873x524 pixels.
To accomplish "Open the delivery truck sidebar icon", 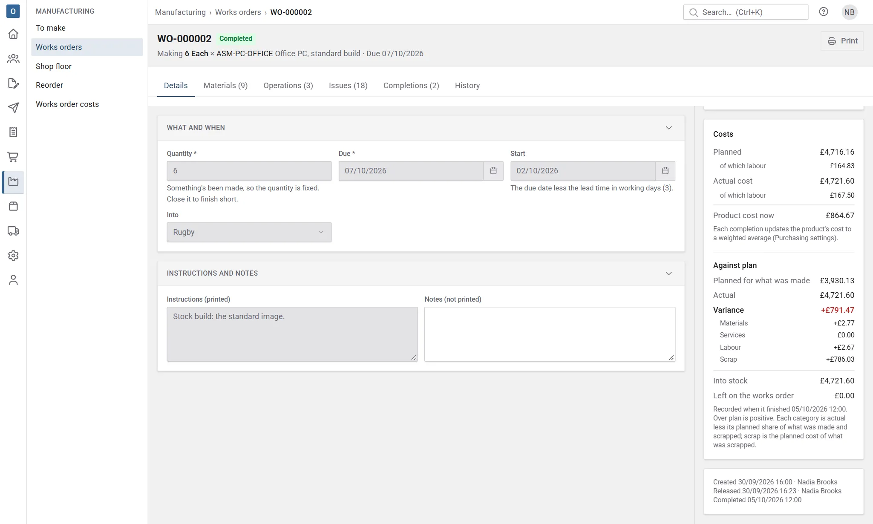I will 13,231.
